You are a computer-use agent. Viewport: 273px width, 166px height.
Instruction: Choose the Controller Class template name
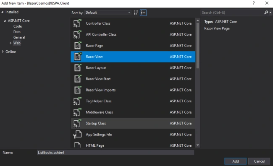(x=98, y=23)
